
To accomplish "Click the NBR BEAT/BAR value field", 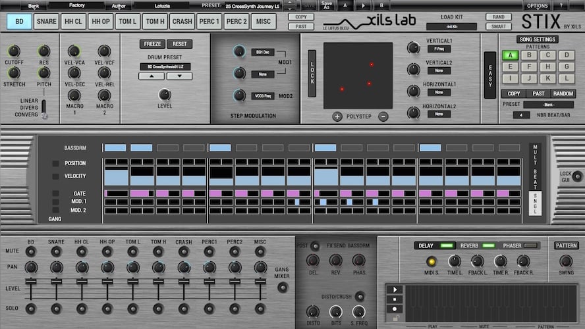I will 521,115.
